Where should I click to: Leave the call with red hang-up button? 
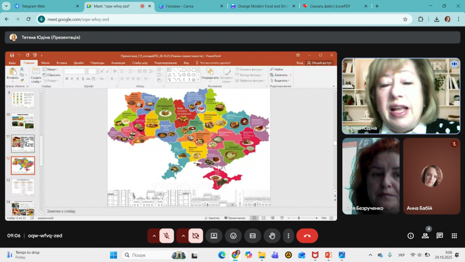(307, 236)
